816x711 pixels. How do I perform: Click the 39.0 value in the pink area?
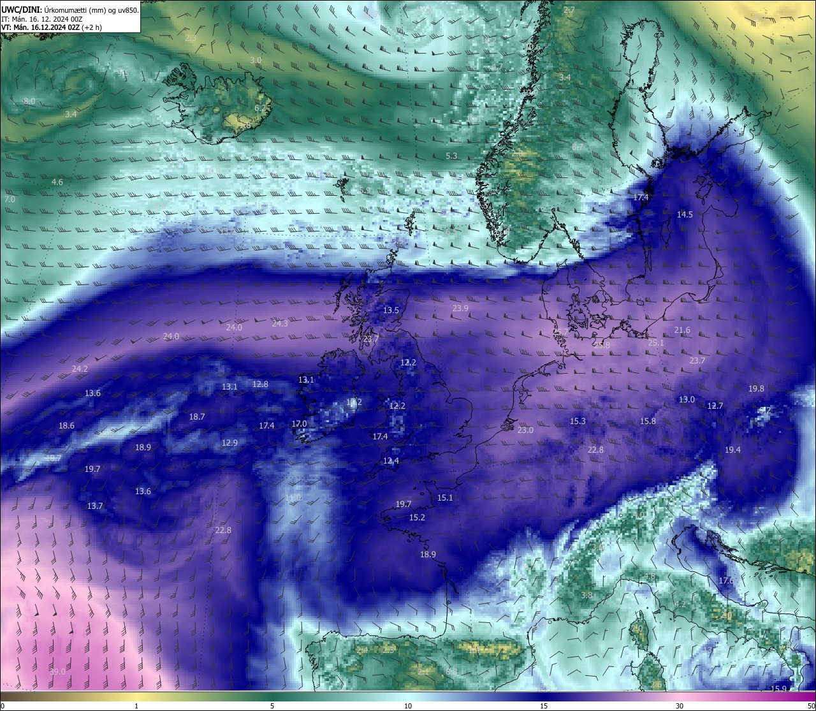coord(57,671)
